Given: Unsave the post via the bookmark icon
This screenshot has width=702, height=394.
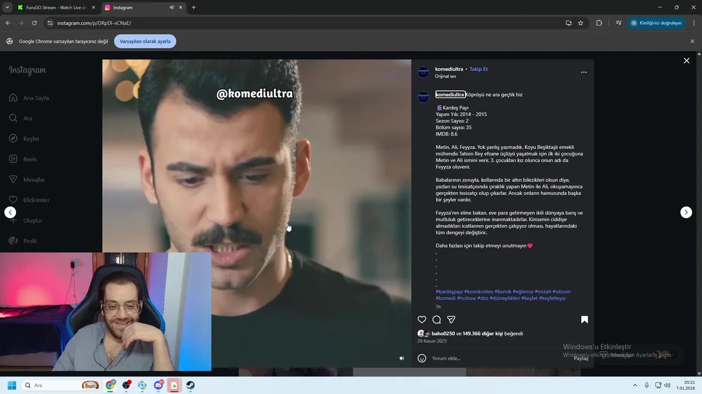Looking at the screenshot, I should click(x=585, y=320).
